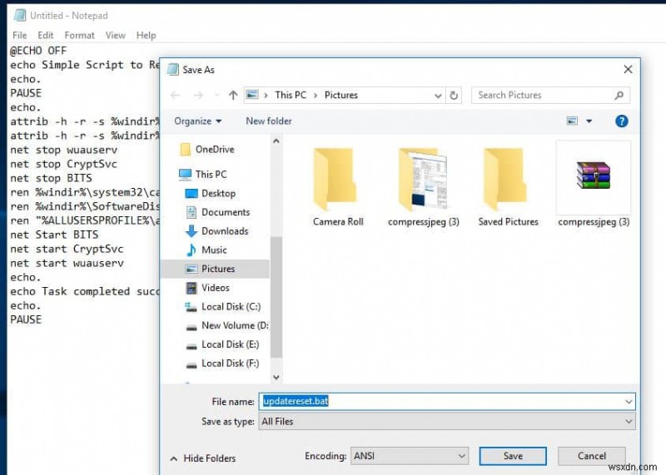The image size is (666, 475).
Task: Select the Saved Pictures folder
Action: coord(508,186)
